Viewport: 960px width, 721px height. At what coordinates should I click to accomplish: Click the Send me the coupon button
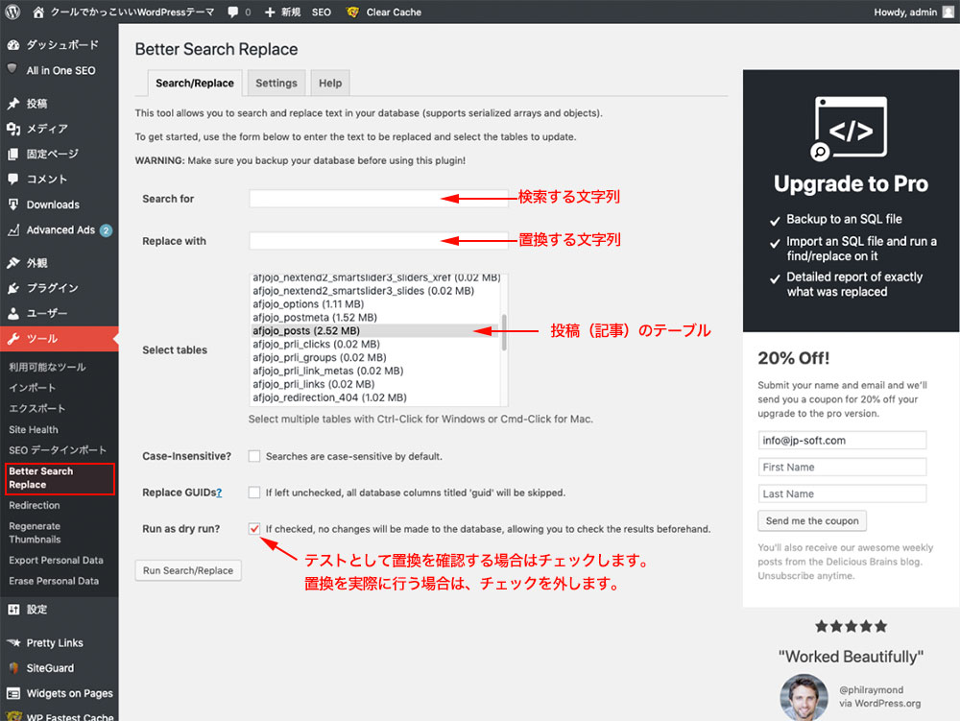coord(812,521)
